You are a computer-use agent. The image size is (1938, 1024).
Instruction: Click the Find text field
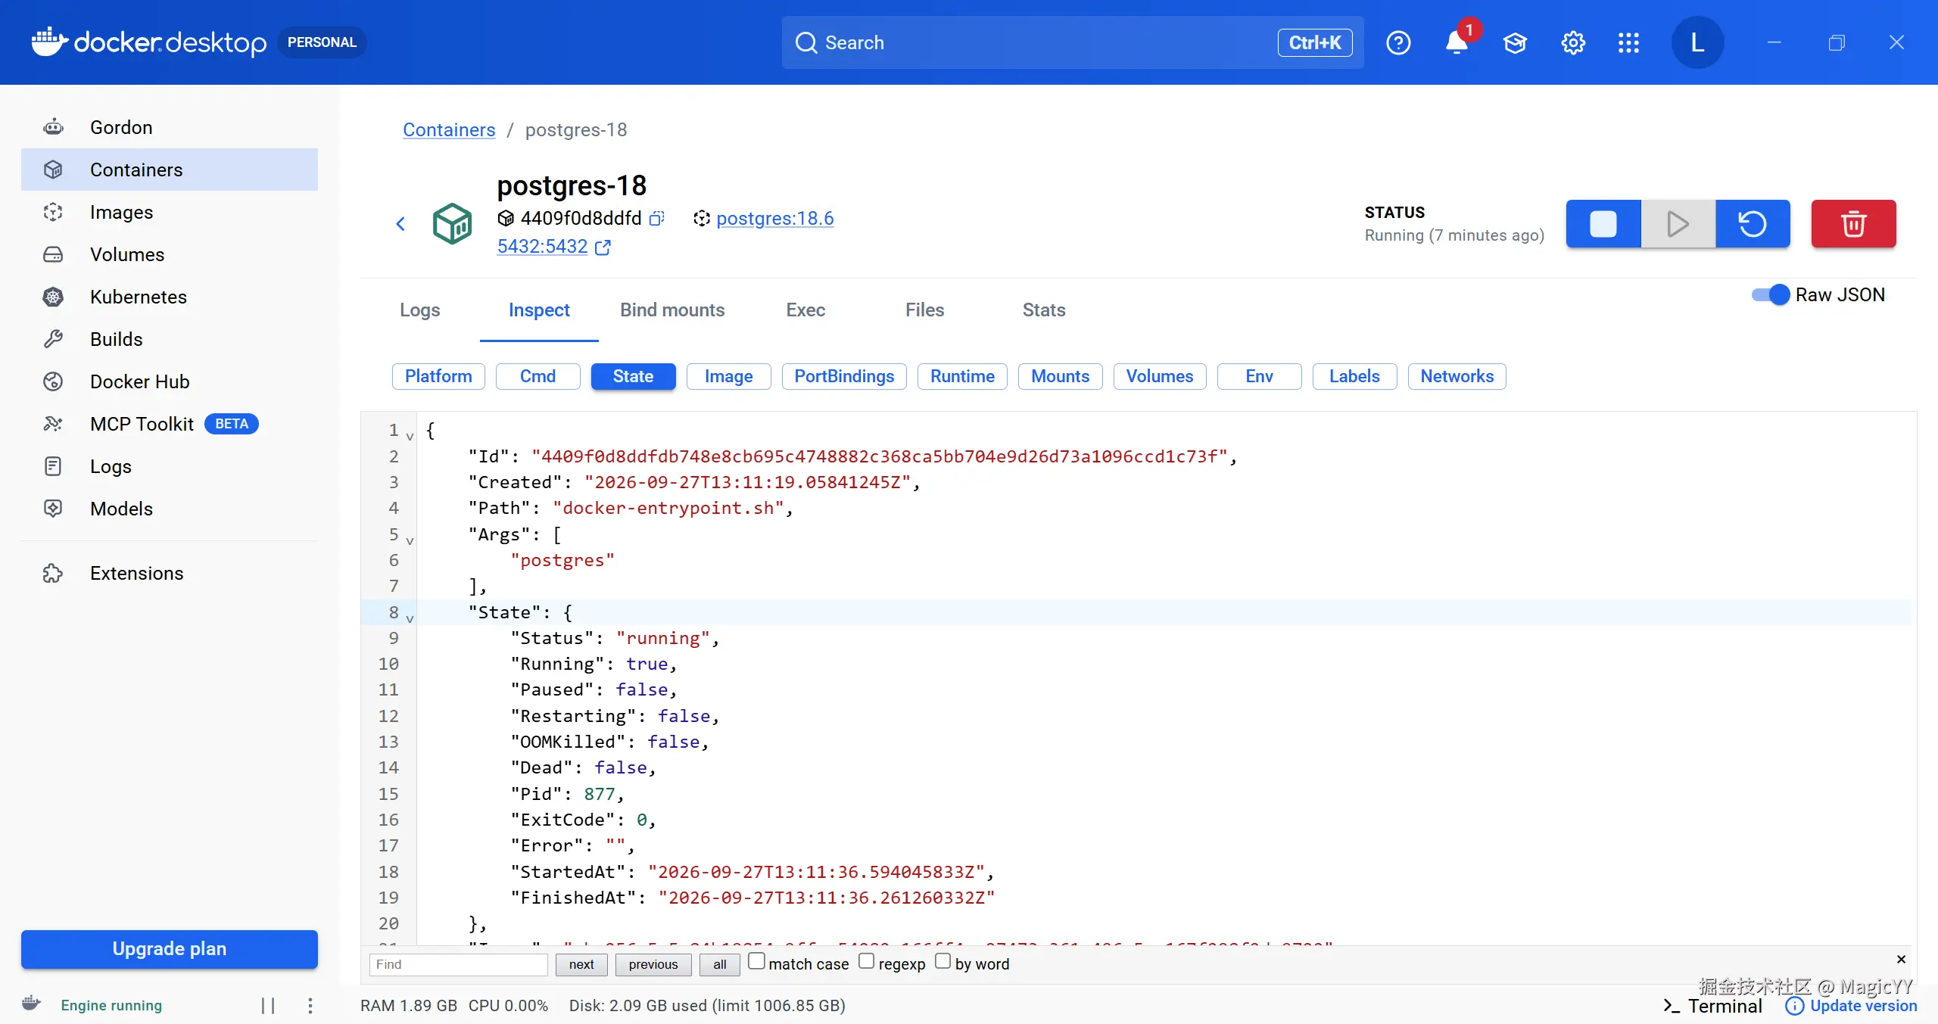click(x=459, y=964)
